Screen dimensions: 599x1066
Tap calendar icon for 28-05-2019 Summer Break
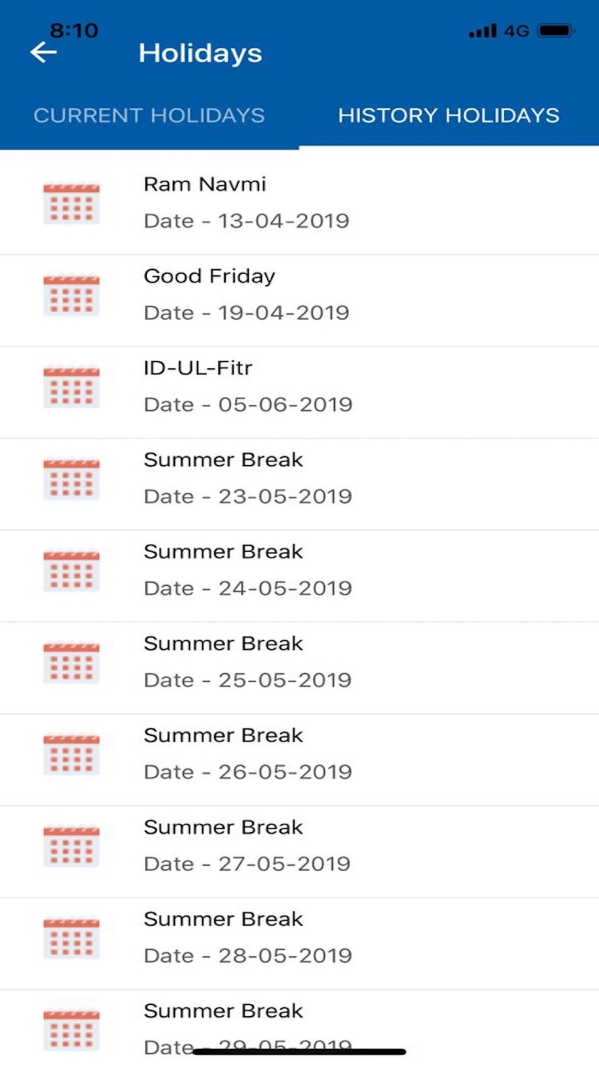71,938
